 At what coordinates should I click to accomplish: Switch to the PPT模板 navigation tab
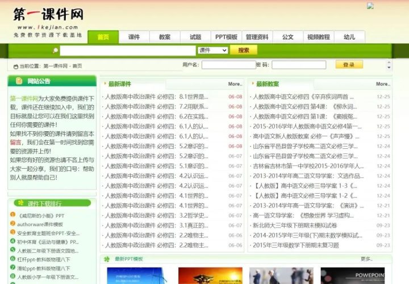226,37
